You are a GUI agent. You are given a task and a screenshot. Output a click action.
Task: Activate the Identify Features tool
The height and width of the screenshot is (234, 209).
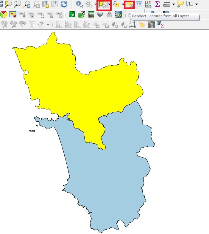(x=79, y=4)
